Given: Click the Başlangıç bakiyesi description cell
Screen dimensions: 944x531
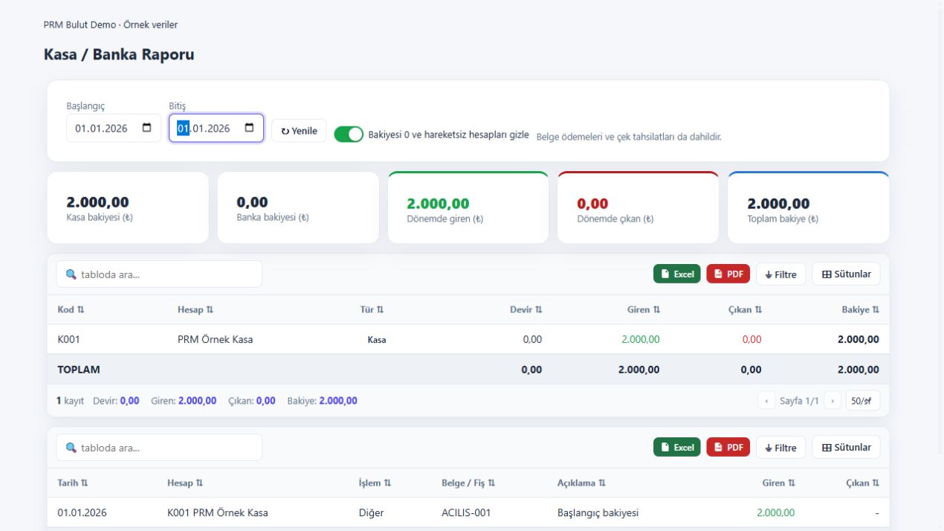Looking at the screenshot, I should tap(598, 512).
